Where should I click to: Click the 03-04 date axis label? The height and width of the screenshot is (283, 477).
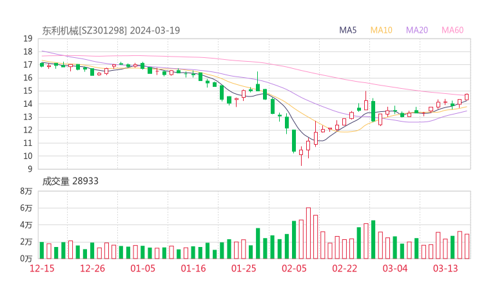(395, 268)
